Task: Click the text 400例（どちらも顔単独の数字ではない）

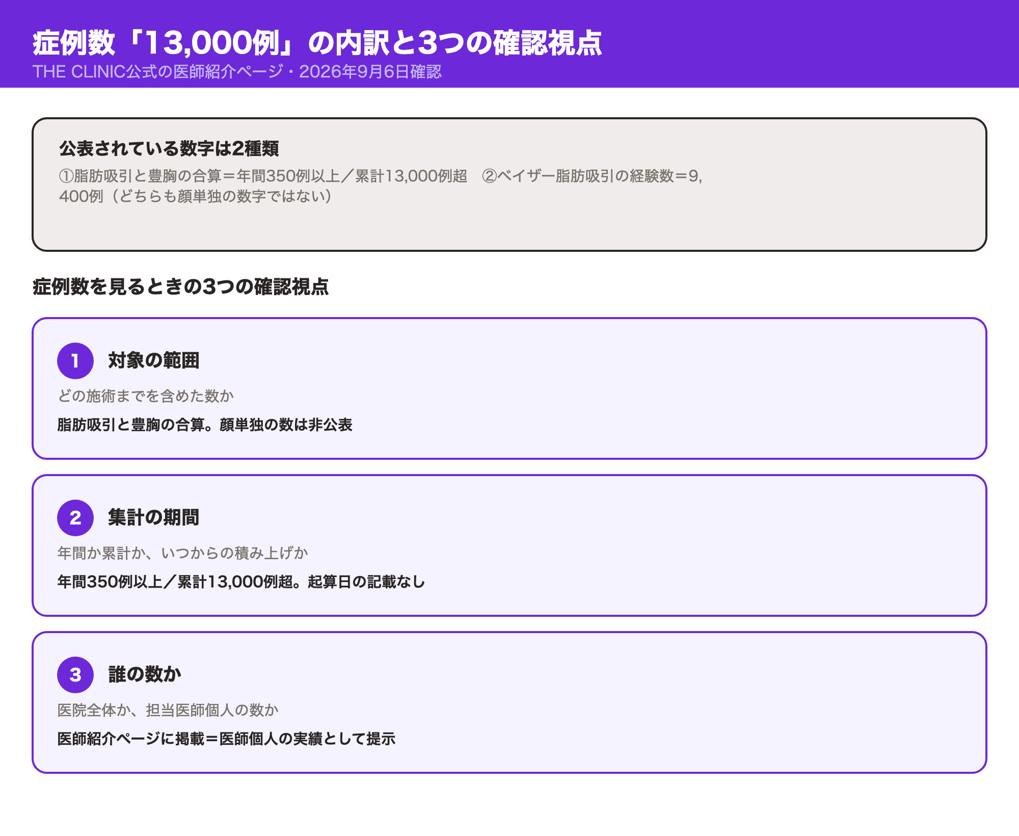Action: [x=196, y=196]
